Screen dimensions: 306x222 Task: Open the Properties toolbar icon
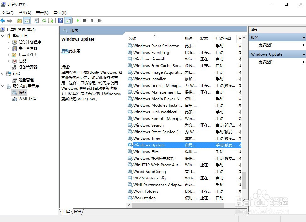(36, 20)
